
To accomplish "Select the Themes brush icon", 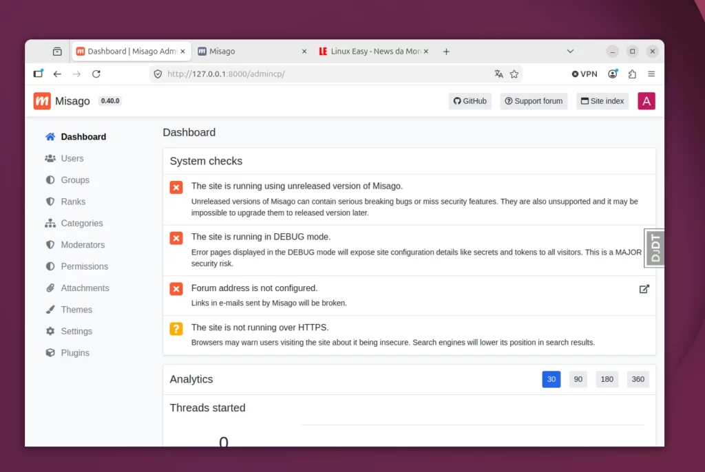I will pyautogui.click(x=50, y=309).
